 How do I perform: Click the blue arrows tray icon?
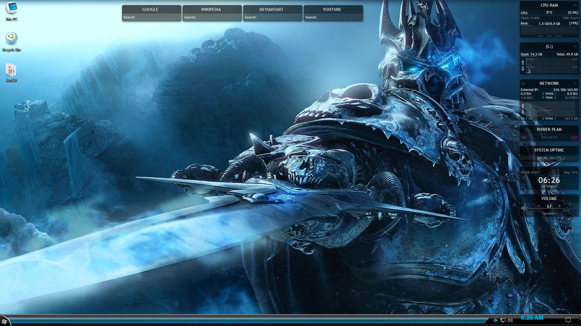(495, 320)
